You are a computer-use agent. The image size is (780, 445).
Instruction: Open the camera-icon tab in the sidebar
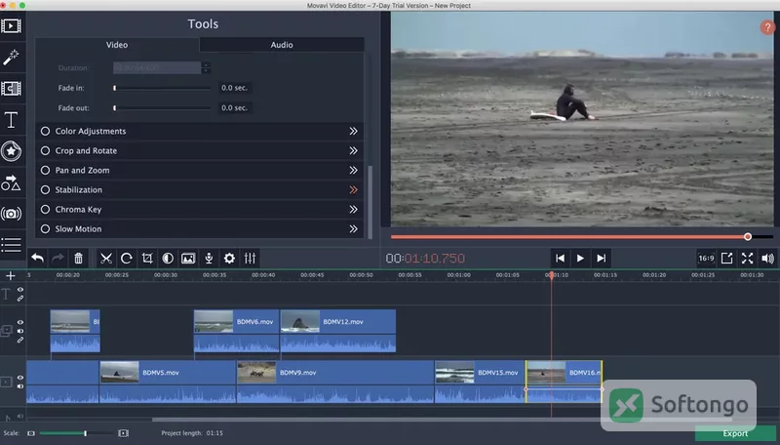tap(11, 214)
